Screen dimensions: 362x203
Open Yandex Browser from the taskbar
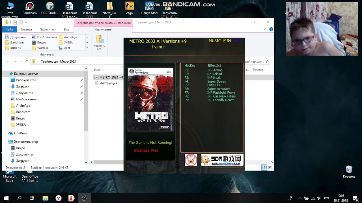coord(58,198)
